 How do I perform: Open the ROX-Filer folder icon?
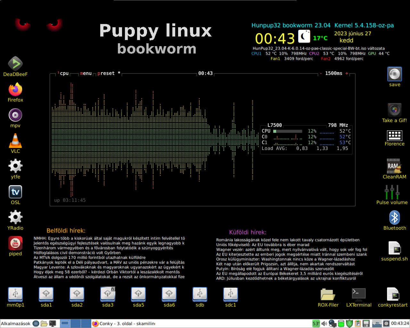328,294
